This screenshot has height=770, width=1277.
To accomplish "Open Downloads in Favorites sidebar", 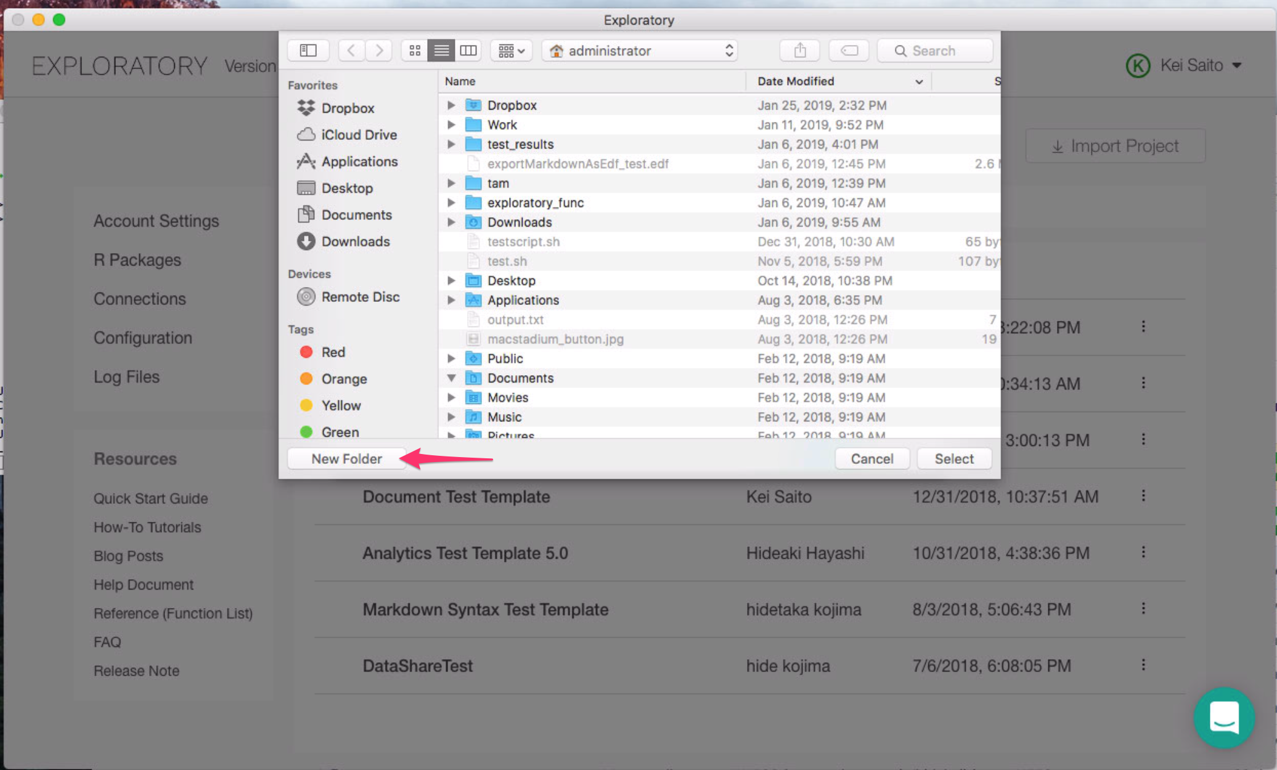I will (x=343, y=241).
